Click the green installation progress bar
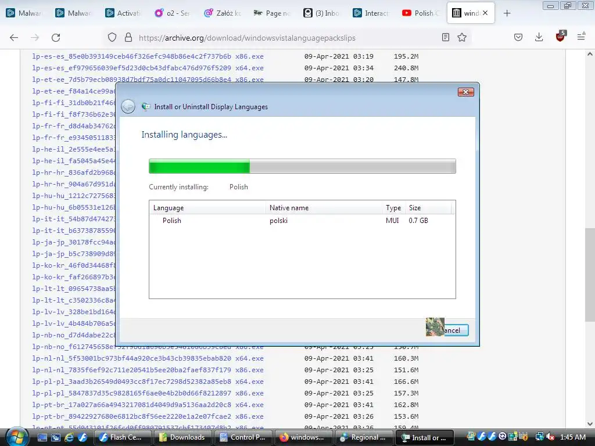This screenshot has height=446, width=595. point(302,166)
